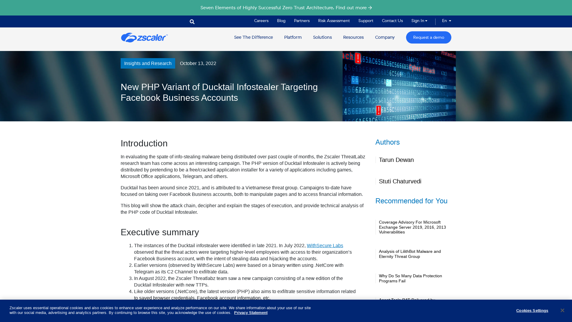Viewport: 572px width, 322px height.
Task: View the Privacy Statement
Action: point(251,312)
